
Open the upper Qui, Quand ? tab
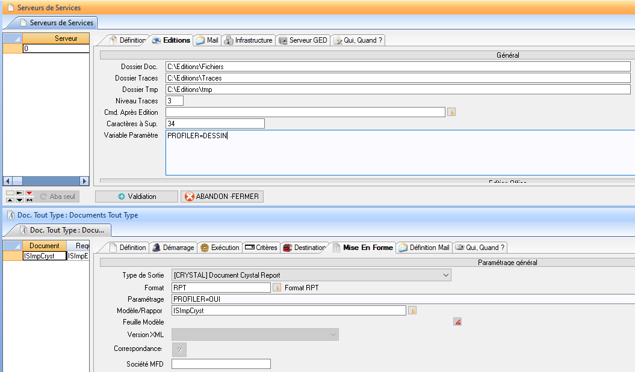[358, 40]
